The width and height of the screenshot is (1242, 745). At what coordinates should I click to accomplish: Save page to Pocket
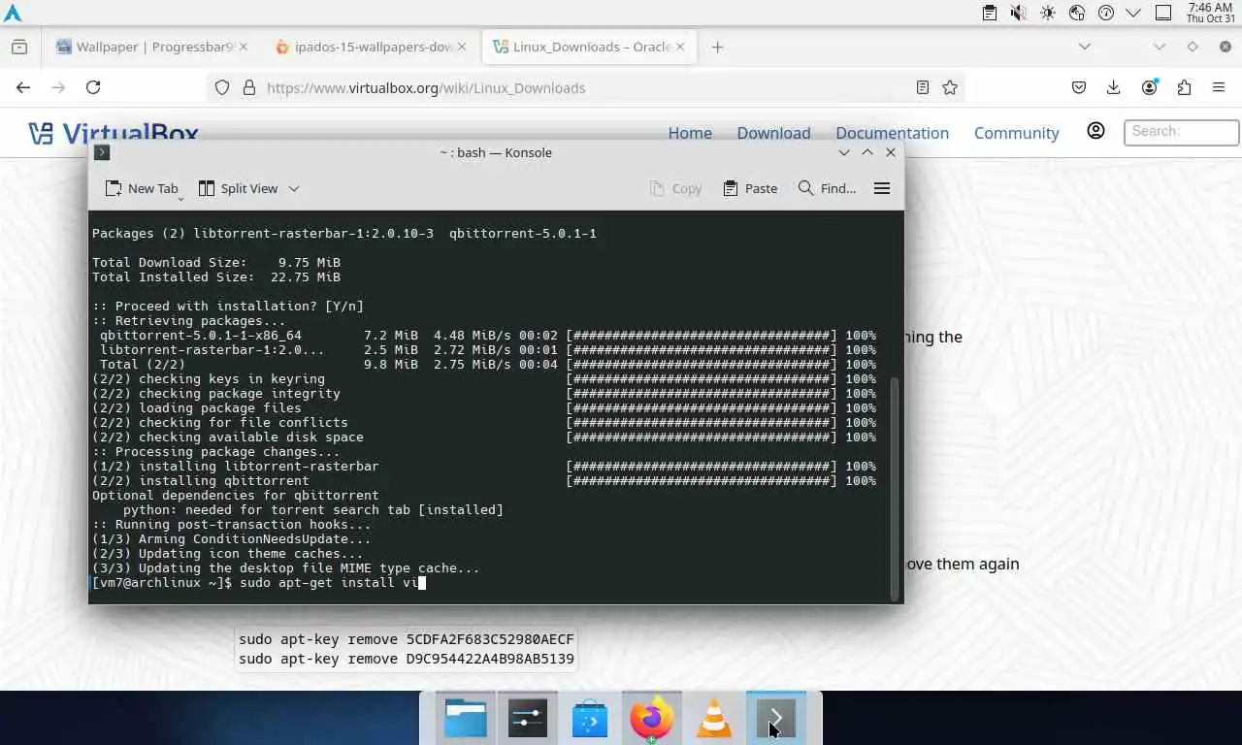click(x=1079, y=87)
